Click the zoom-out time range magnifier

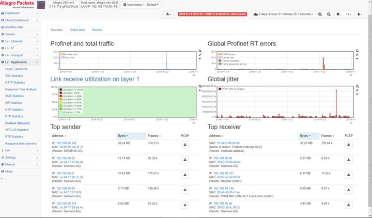point(329,14)
